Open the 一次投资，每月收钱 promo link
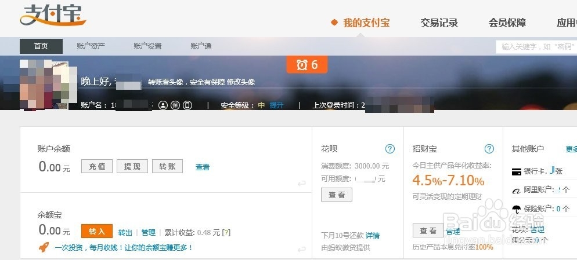 point(124,247)
